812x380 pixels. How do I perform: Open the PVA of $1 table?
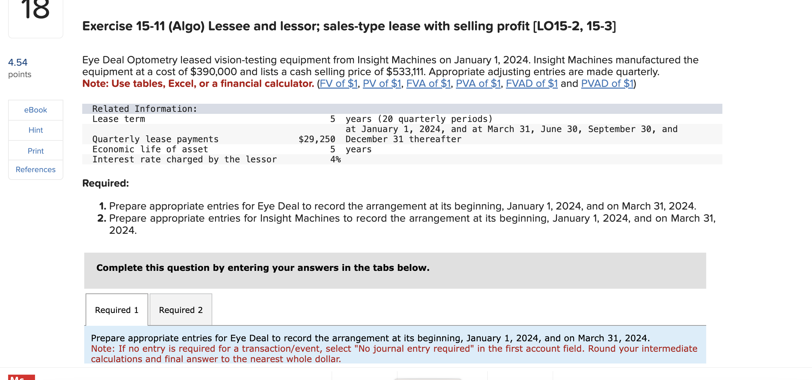[x=478, y=84]
